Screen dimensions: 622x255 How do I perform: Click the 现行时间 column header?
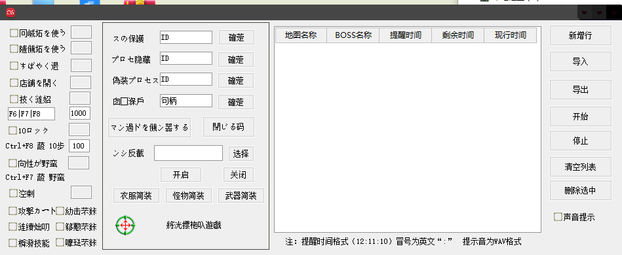510,35
